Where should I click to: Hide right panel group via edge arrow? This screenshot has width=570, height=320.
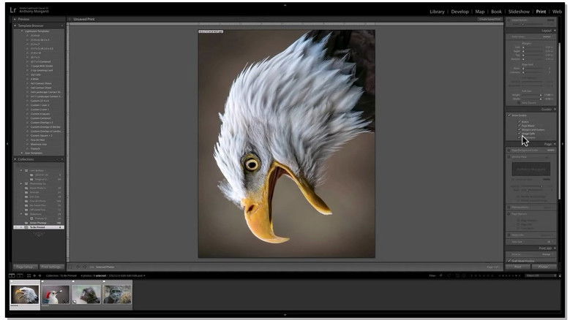point(563,143)
